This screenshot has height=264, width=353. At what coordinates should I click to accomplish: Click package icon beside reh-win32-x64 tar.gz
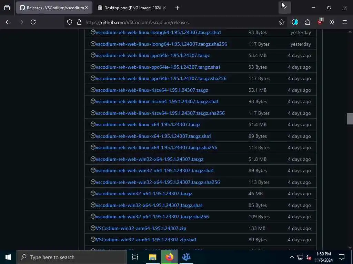click(x=93, y=193)
